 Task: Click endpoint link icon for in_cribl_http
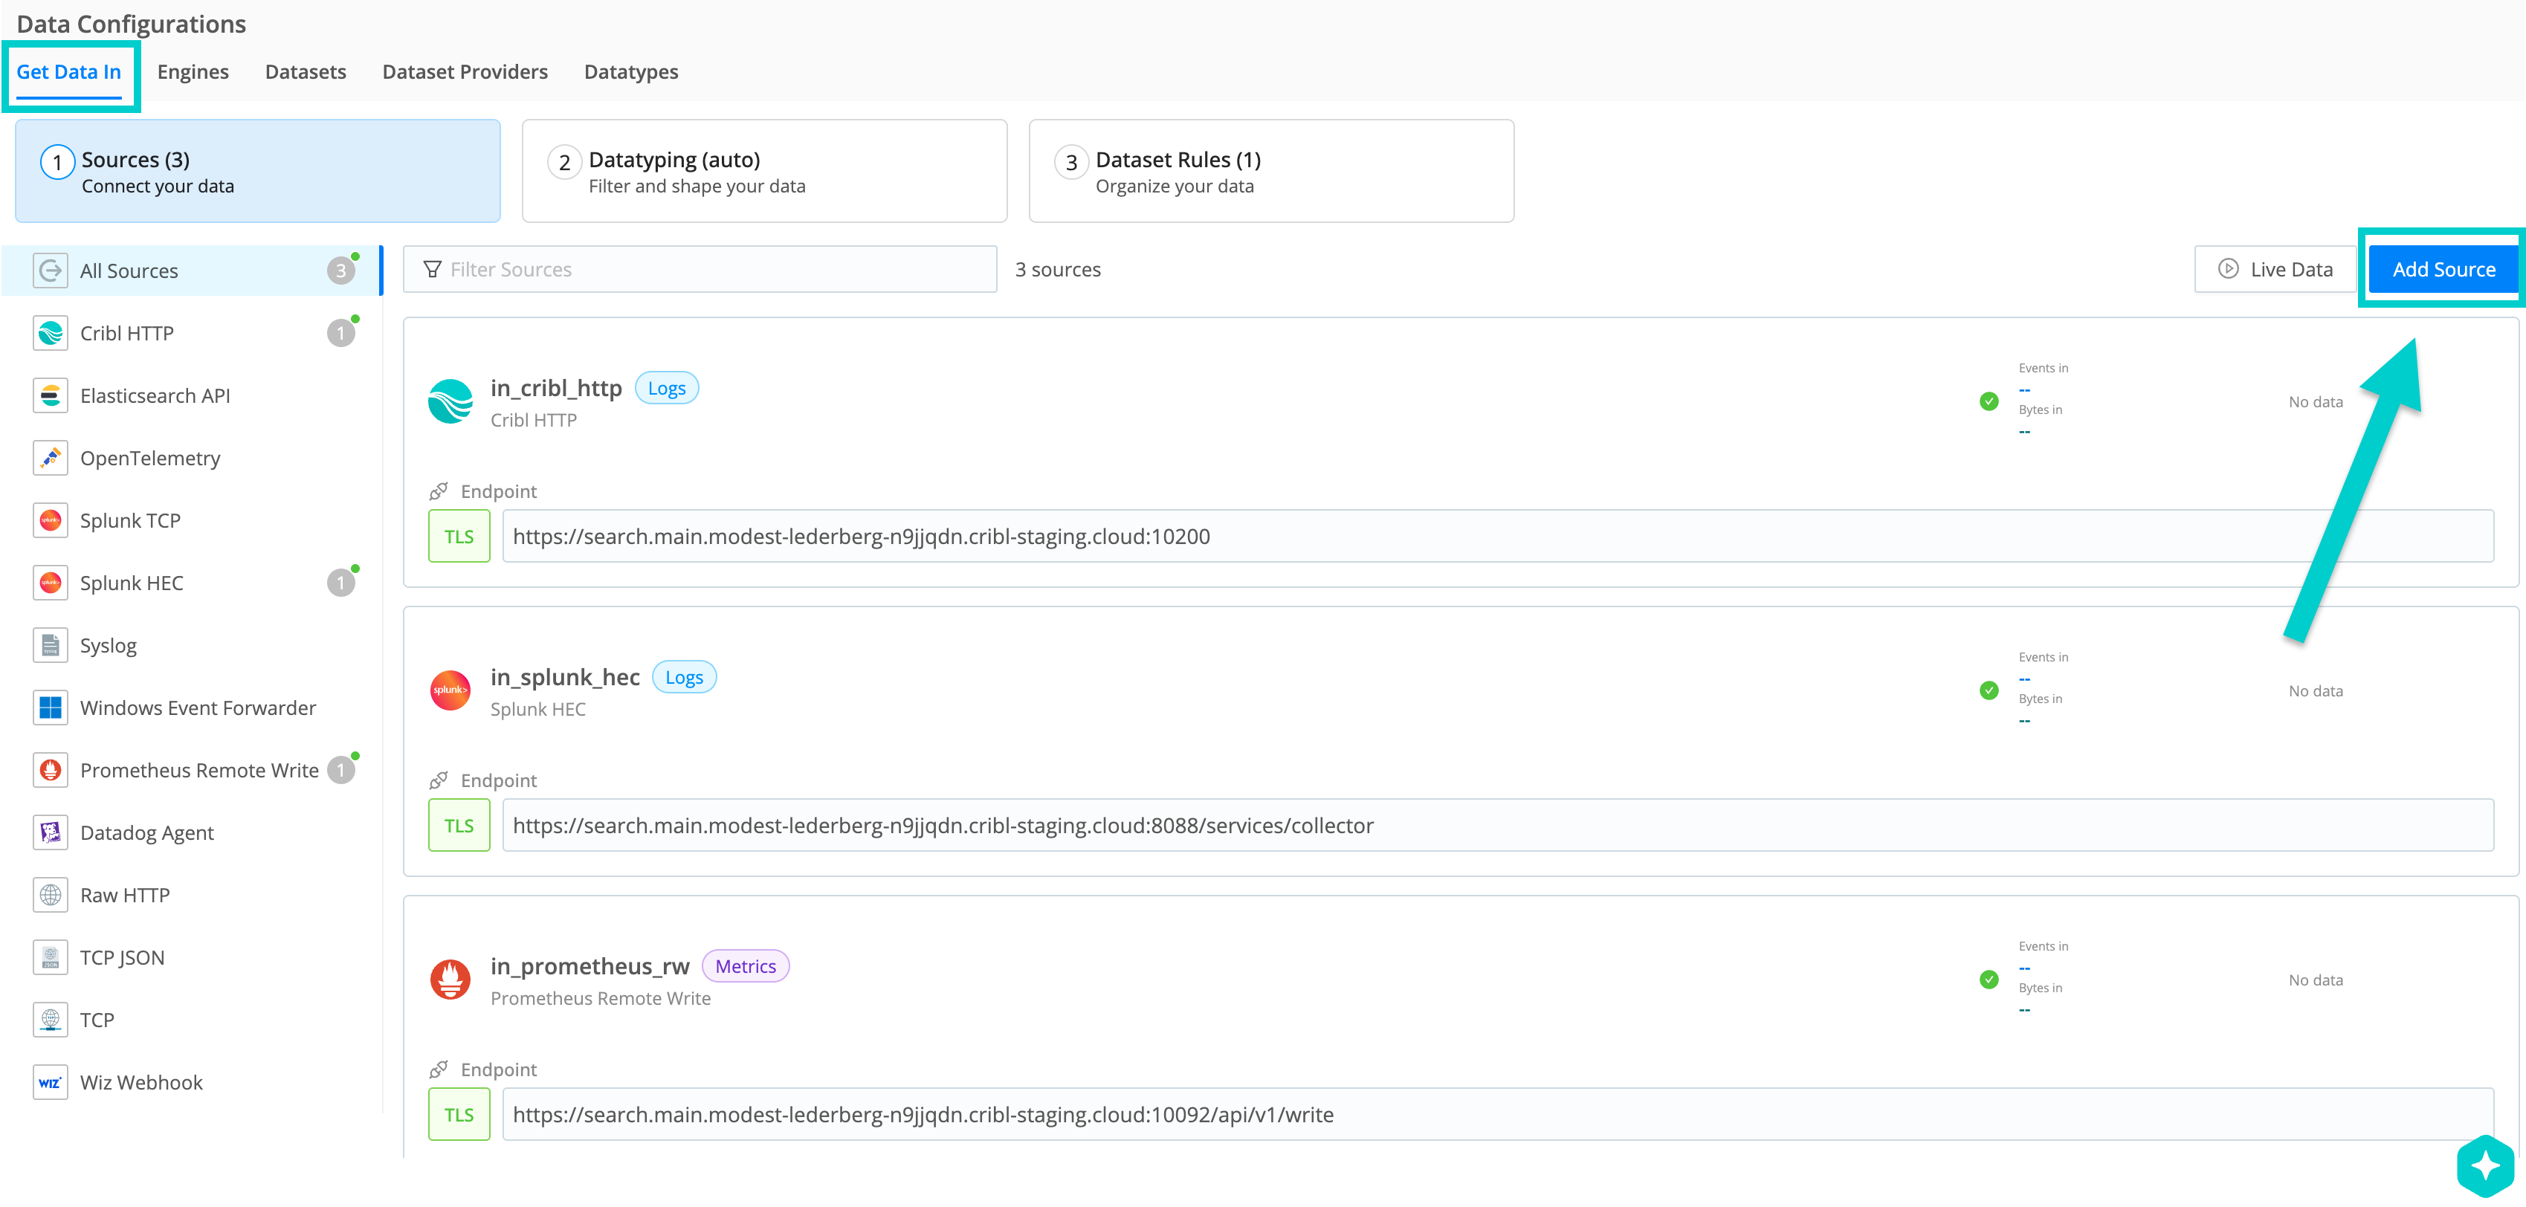coord(439,491)
